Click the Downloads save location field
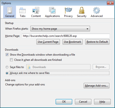The image size is (115, 108). pyautogui.click(x=58, y=67)
